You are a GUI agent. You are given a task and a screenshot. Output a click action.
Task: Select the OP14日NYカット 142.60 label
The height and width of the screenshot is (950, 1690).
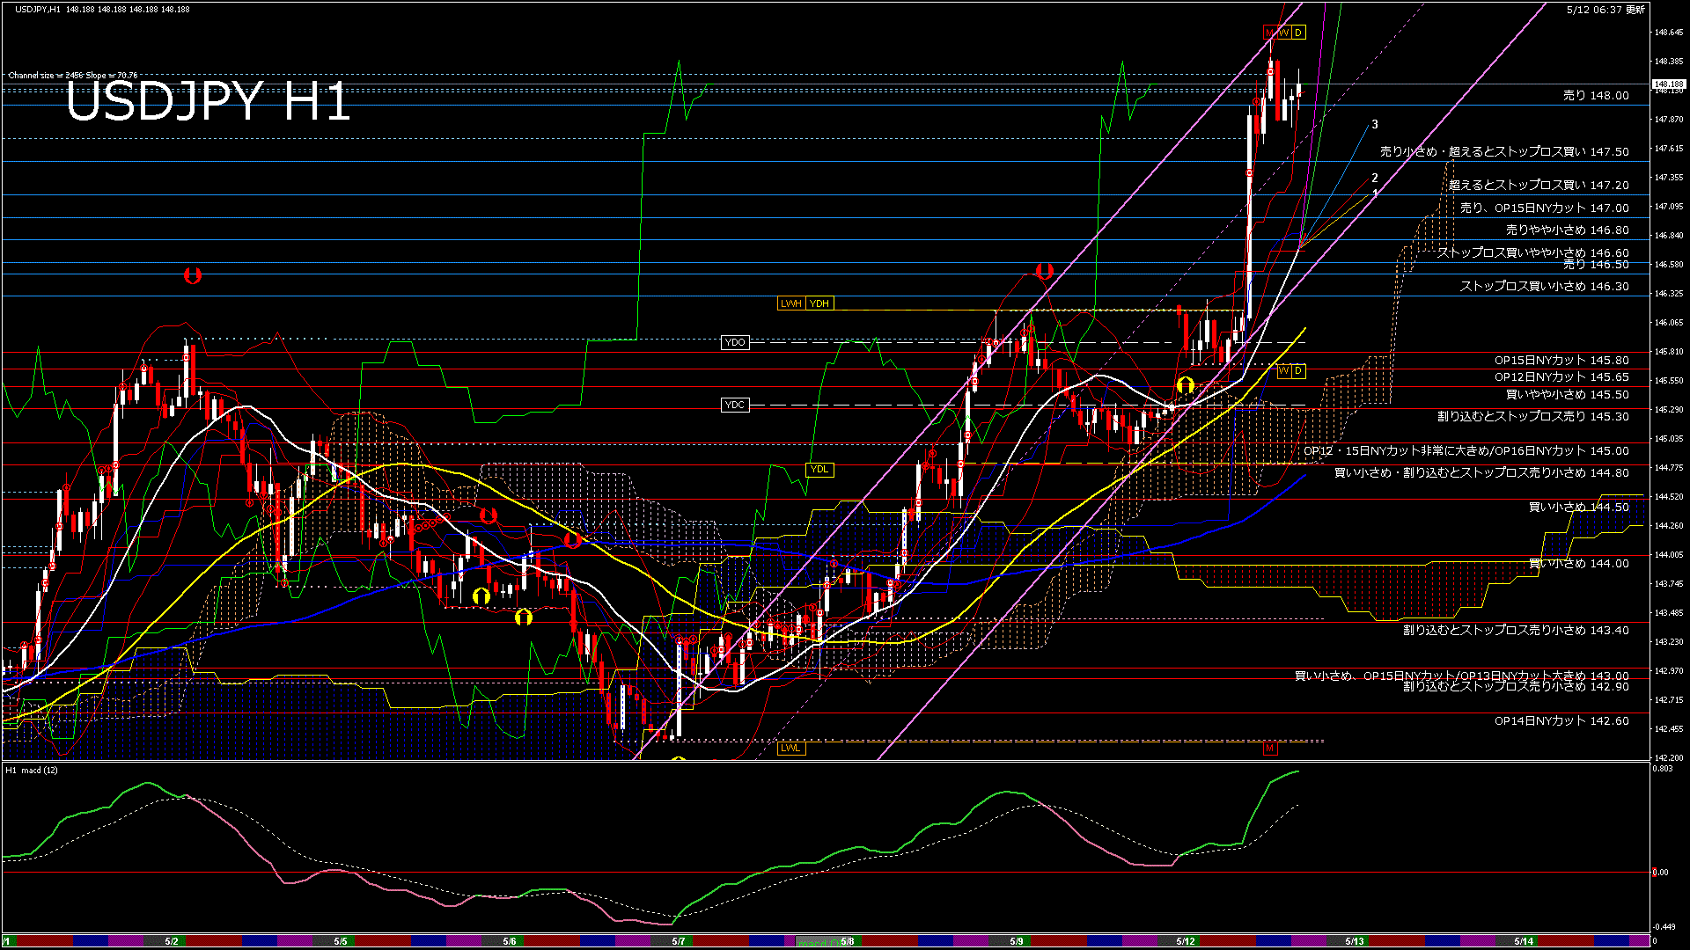click(1561, 721)
